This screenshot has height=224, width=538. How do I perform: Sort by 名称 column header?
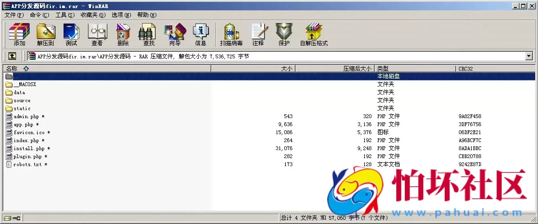pos(107,69)
